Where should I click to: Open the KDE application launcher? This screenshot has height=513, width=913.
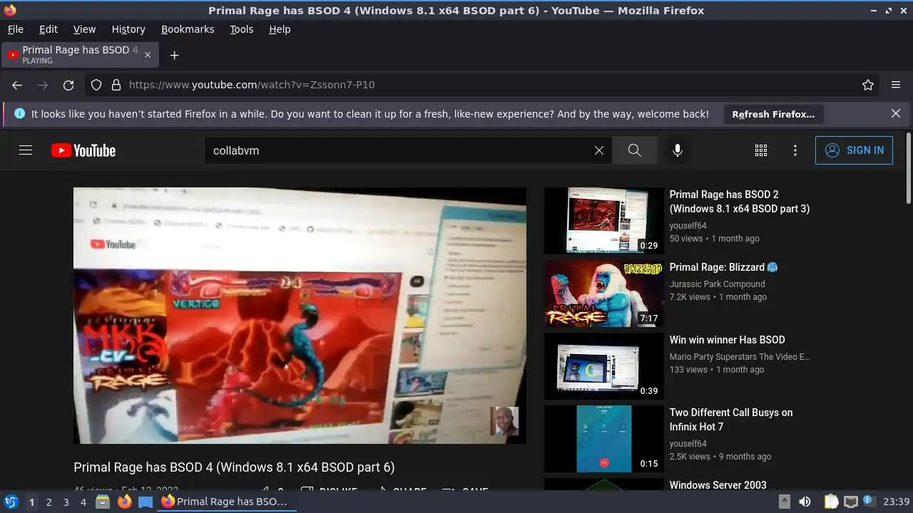click(11, 502)
